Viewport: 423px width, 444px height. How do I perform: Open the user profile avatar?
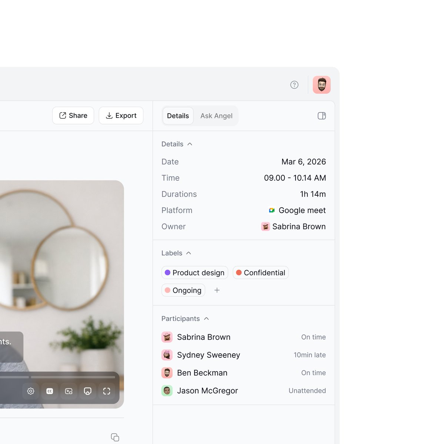point(322,85)
